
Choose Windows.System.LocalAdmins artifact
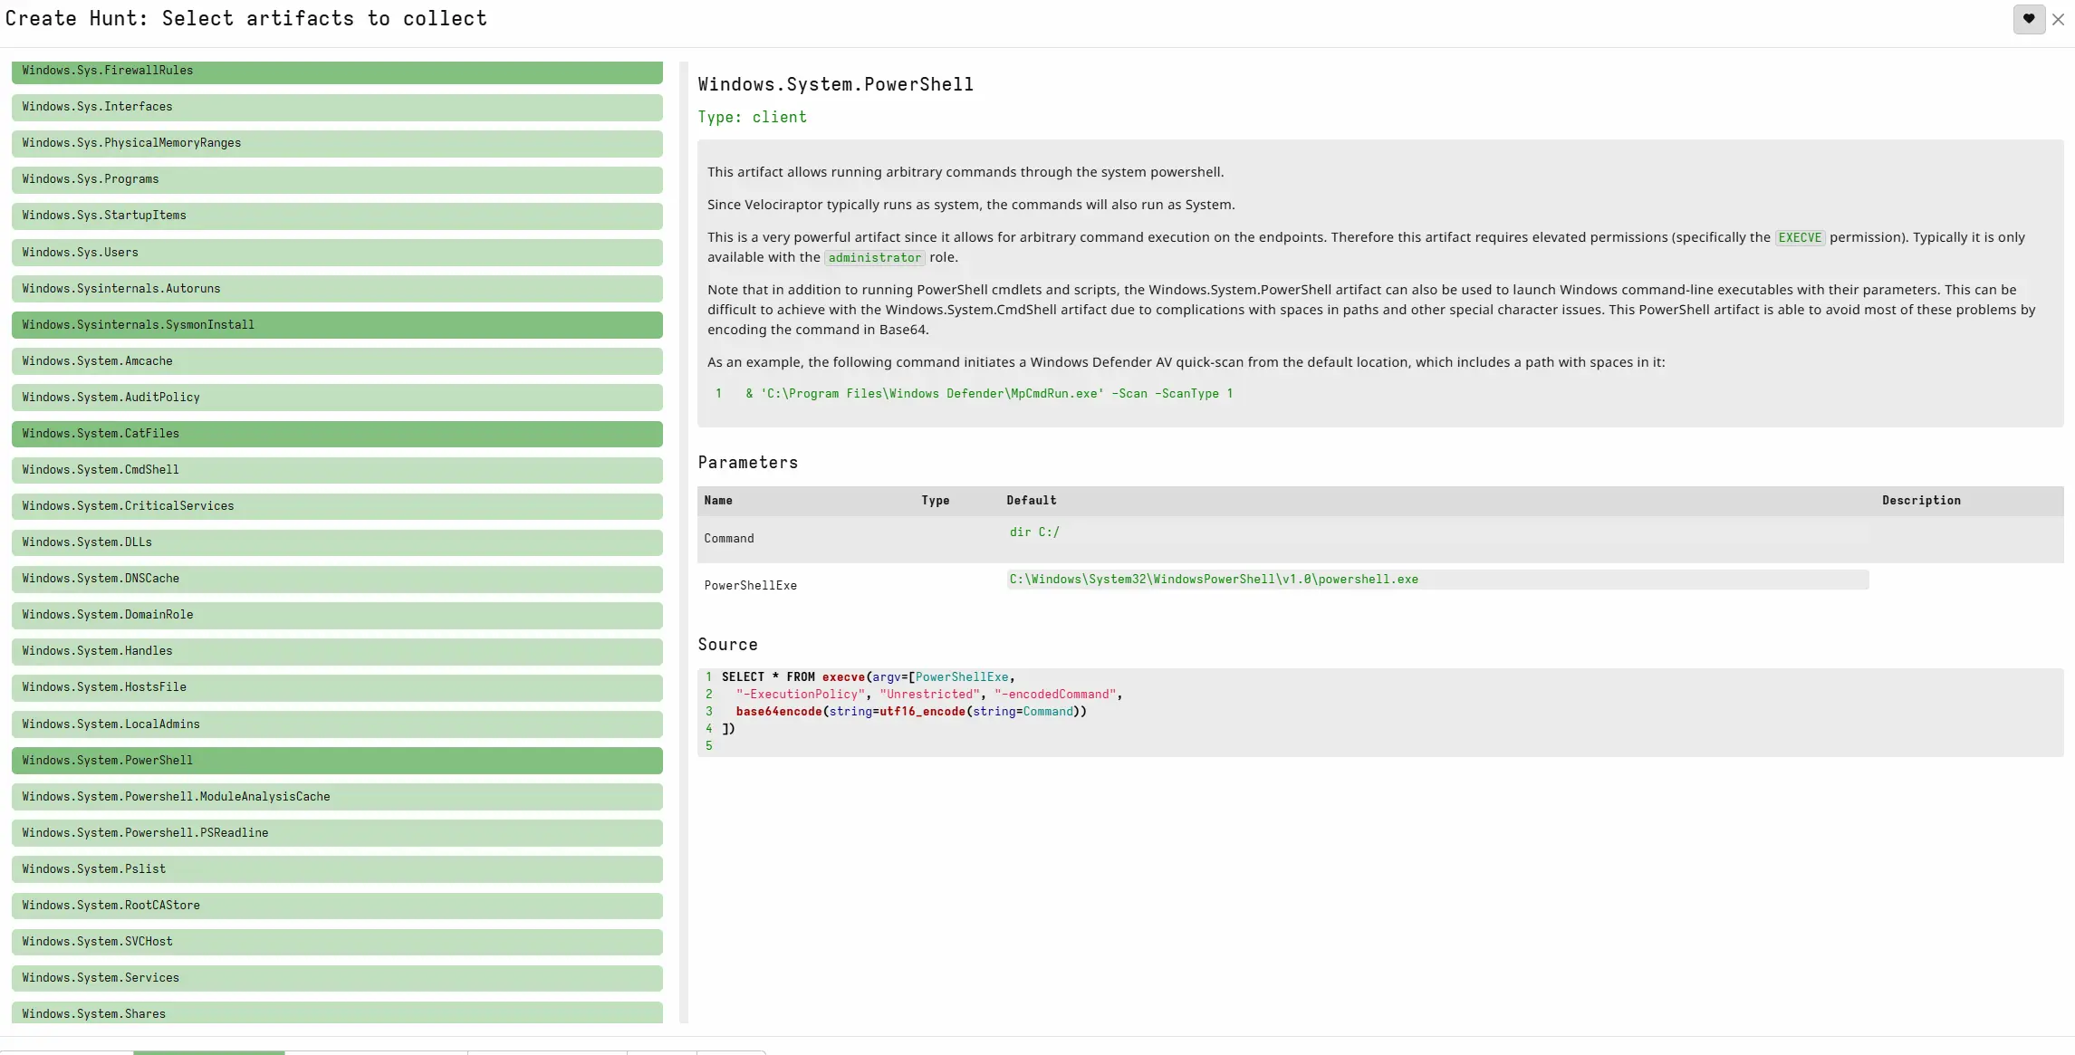coord(337,724)
